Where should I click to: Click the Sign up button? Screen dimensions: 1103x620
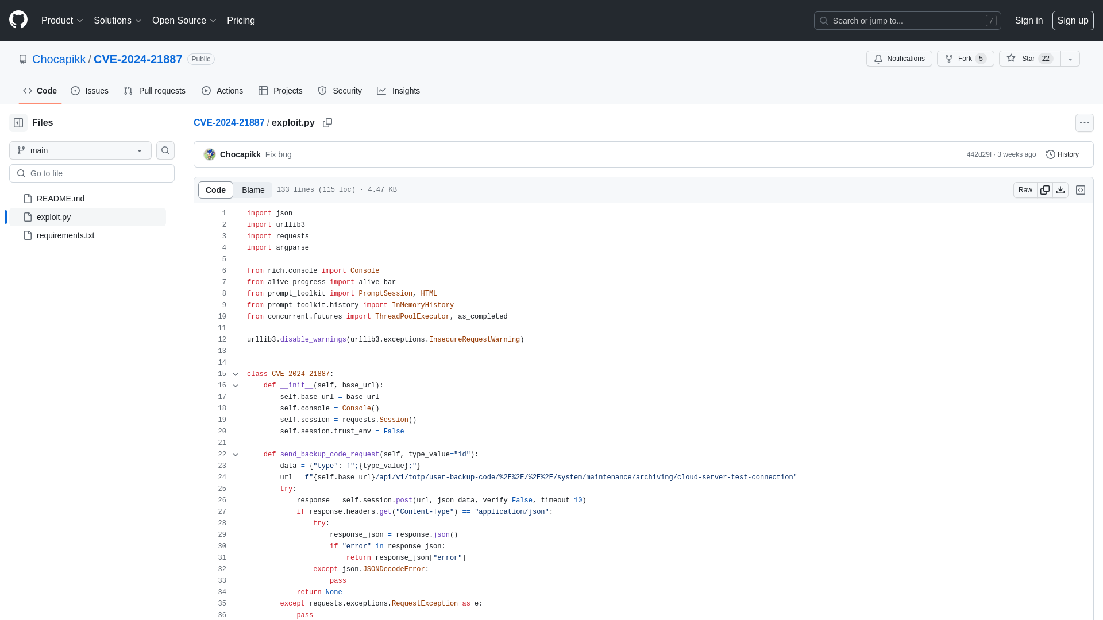click(1073, 21)
